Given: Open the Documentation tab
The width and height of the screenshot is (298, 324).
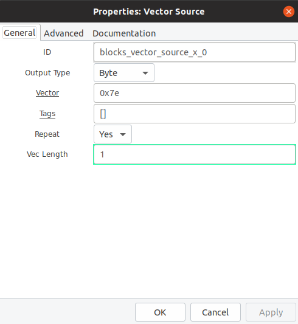Looking at the screenshot, I should click(x=124, y=33).
